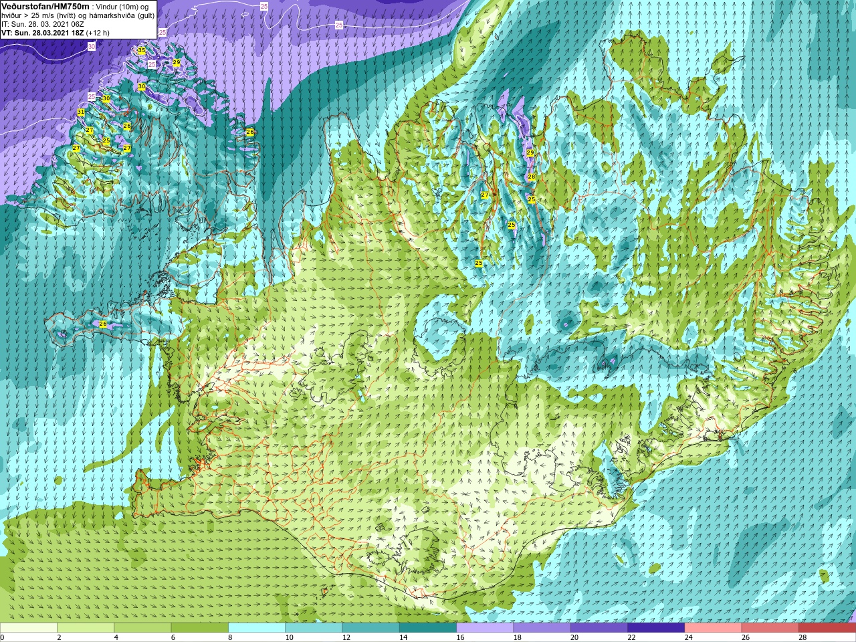This screenshot has height=642, width=856.
Task: Select the bottom color scale tick label 26
Action: tap(746, 637)
